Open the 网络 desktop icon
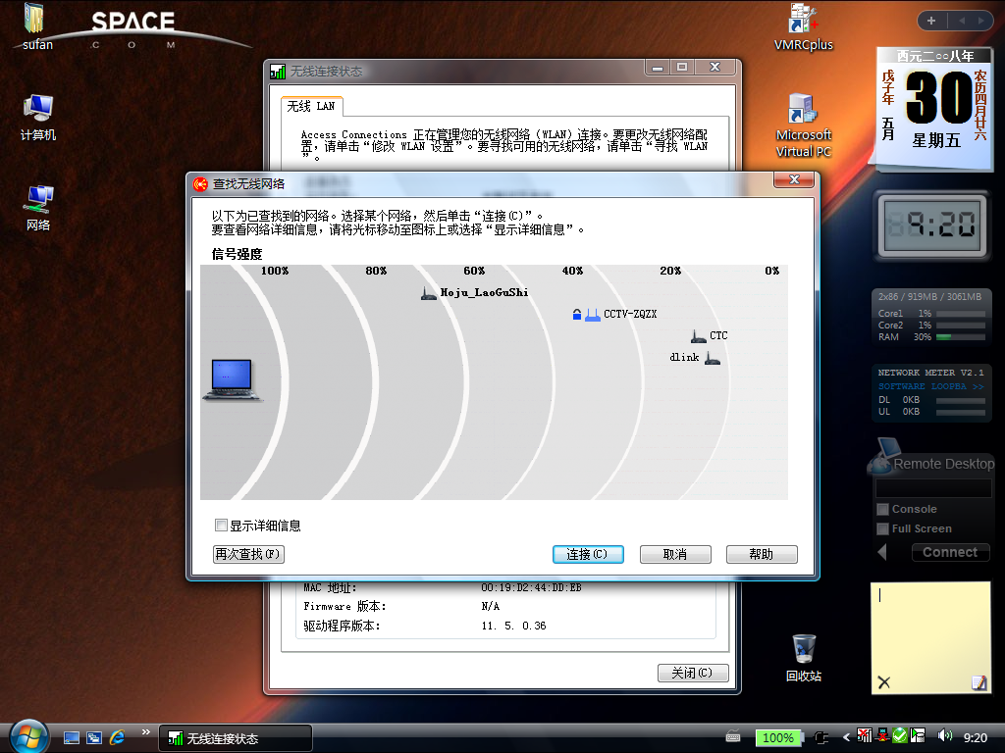Screen dimensions: 1005x753 [38, 208]
